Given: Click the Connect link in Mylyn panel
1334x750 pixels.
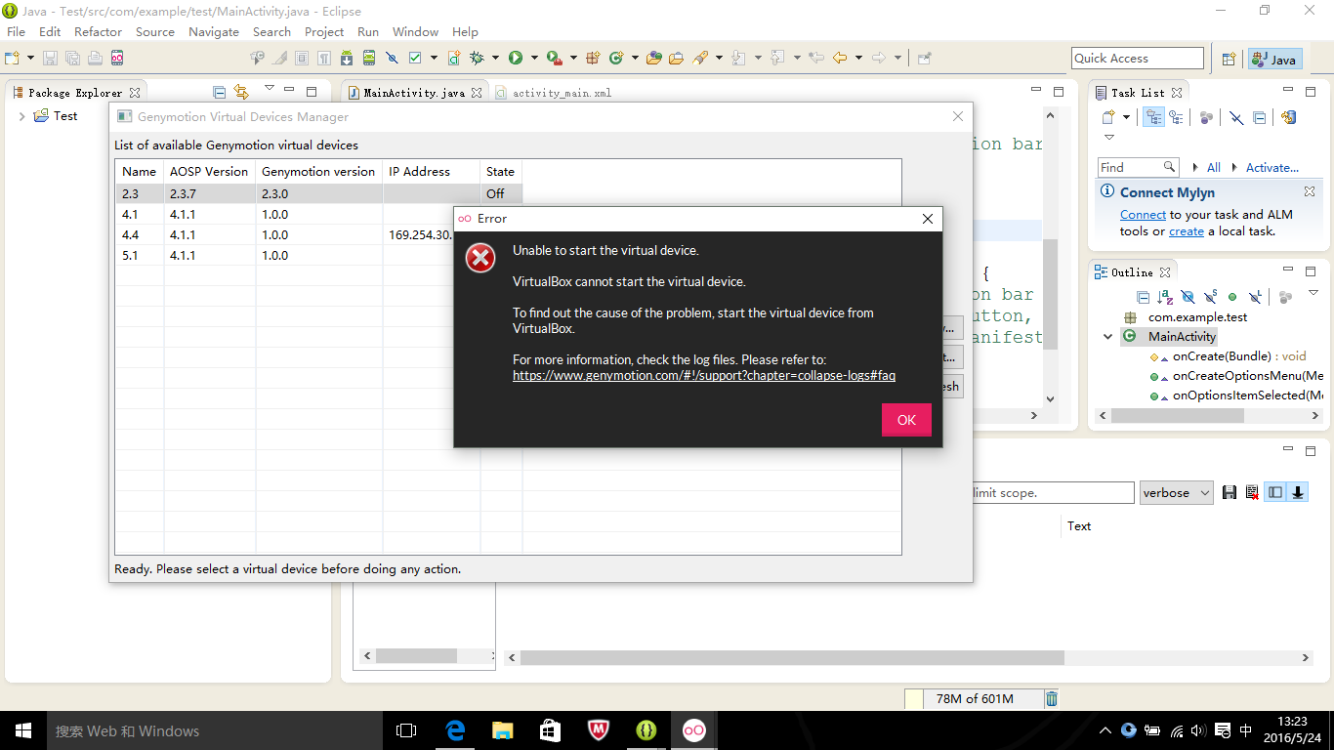Looking at the screenshot, I should click(1143, 215).
